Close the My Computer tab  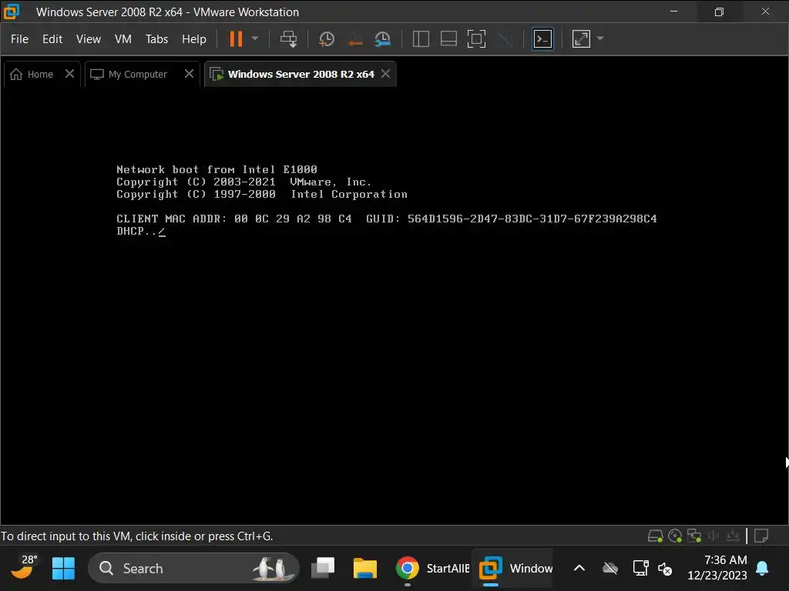point(189,74)
